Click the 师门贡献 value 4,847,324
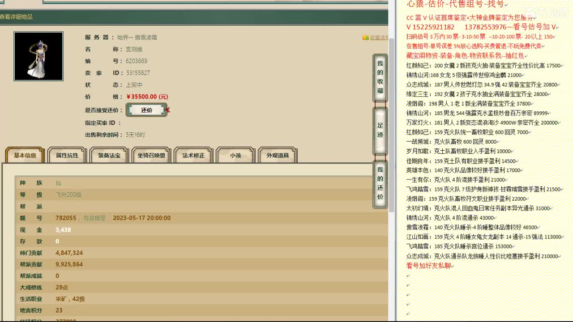Image resolution: width=573 pixels, height=322 pixels. coord(69,253)
